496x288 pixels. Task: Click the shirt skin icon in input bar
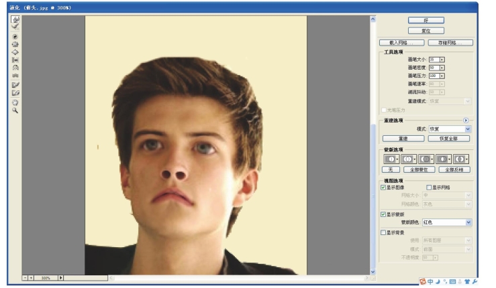point(467,282)
